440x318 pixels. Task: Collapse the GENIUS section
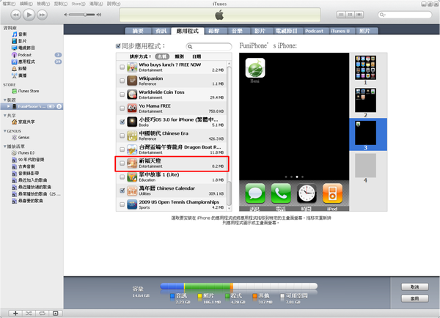5,131
